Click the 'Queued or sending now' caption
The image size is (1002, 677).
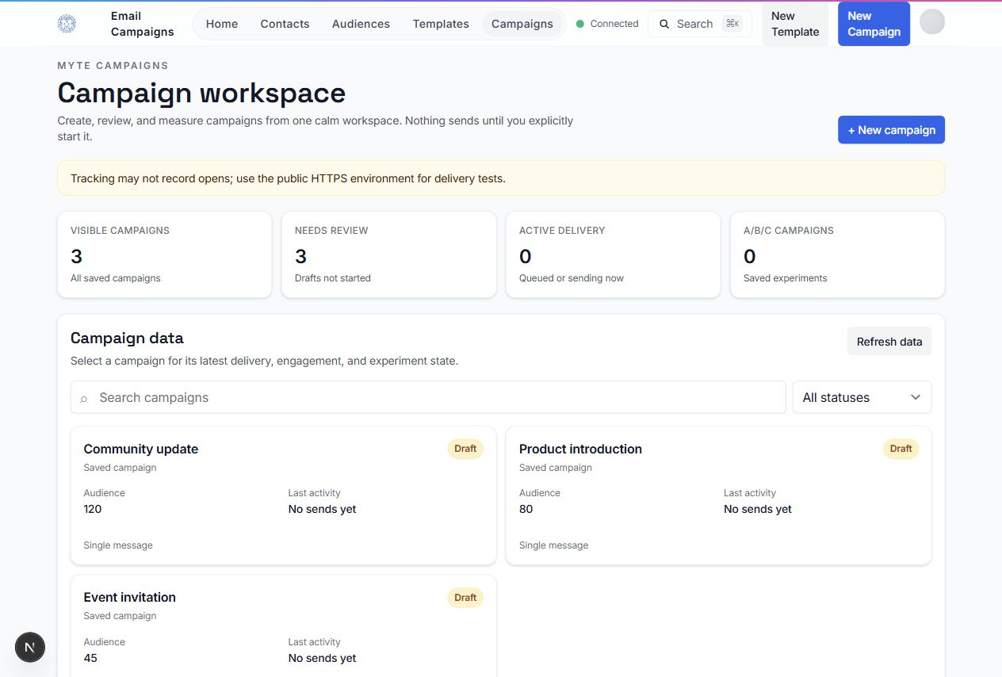point(572,278)
